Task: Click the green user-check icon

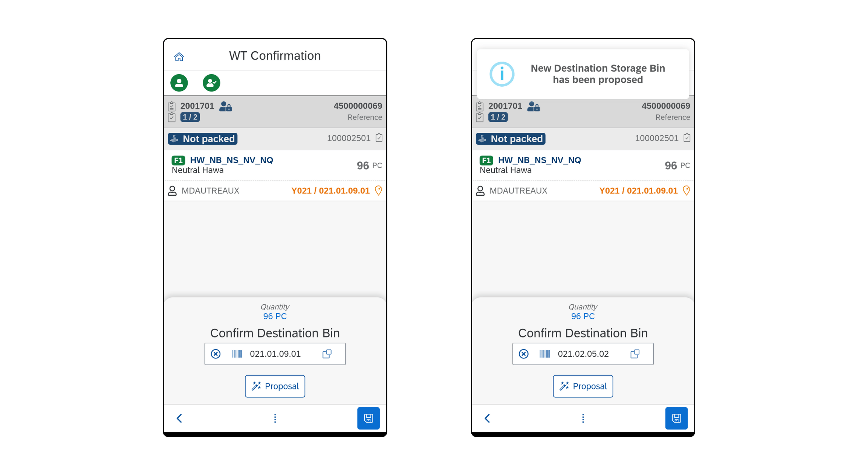Action: tap(211, 83)
